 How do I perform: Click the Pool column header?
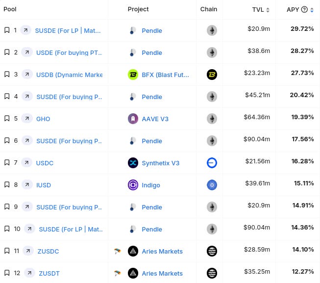pos(10,9)
